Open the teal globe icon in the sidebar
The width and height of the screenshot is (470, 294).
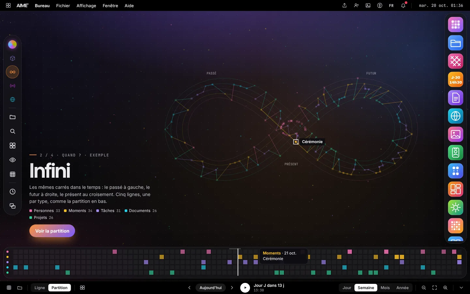(x=12, y=99)
